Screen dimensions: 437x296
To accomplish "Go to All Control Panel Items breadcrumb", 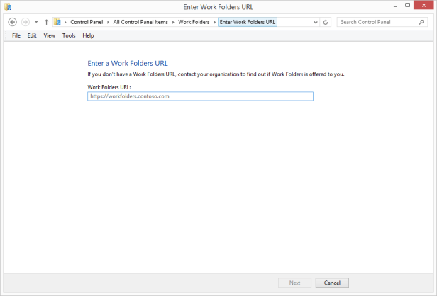I will click(x=140, y=22).
